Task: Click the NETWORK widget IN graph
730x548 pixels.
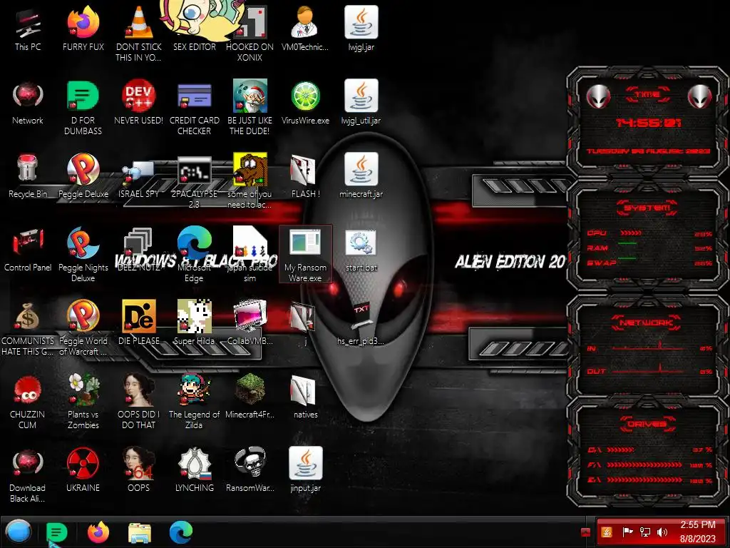Action: point(647,347)
